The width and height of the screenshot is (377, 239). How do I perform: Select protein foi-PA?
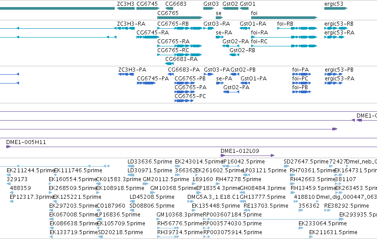(x=300, y=70)
